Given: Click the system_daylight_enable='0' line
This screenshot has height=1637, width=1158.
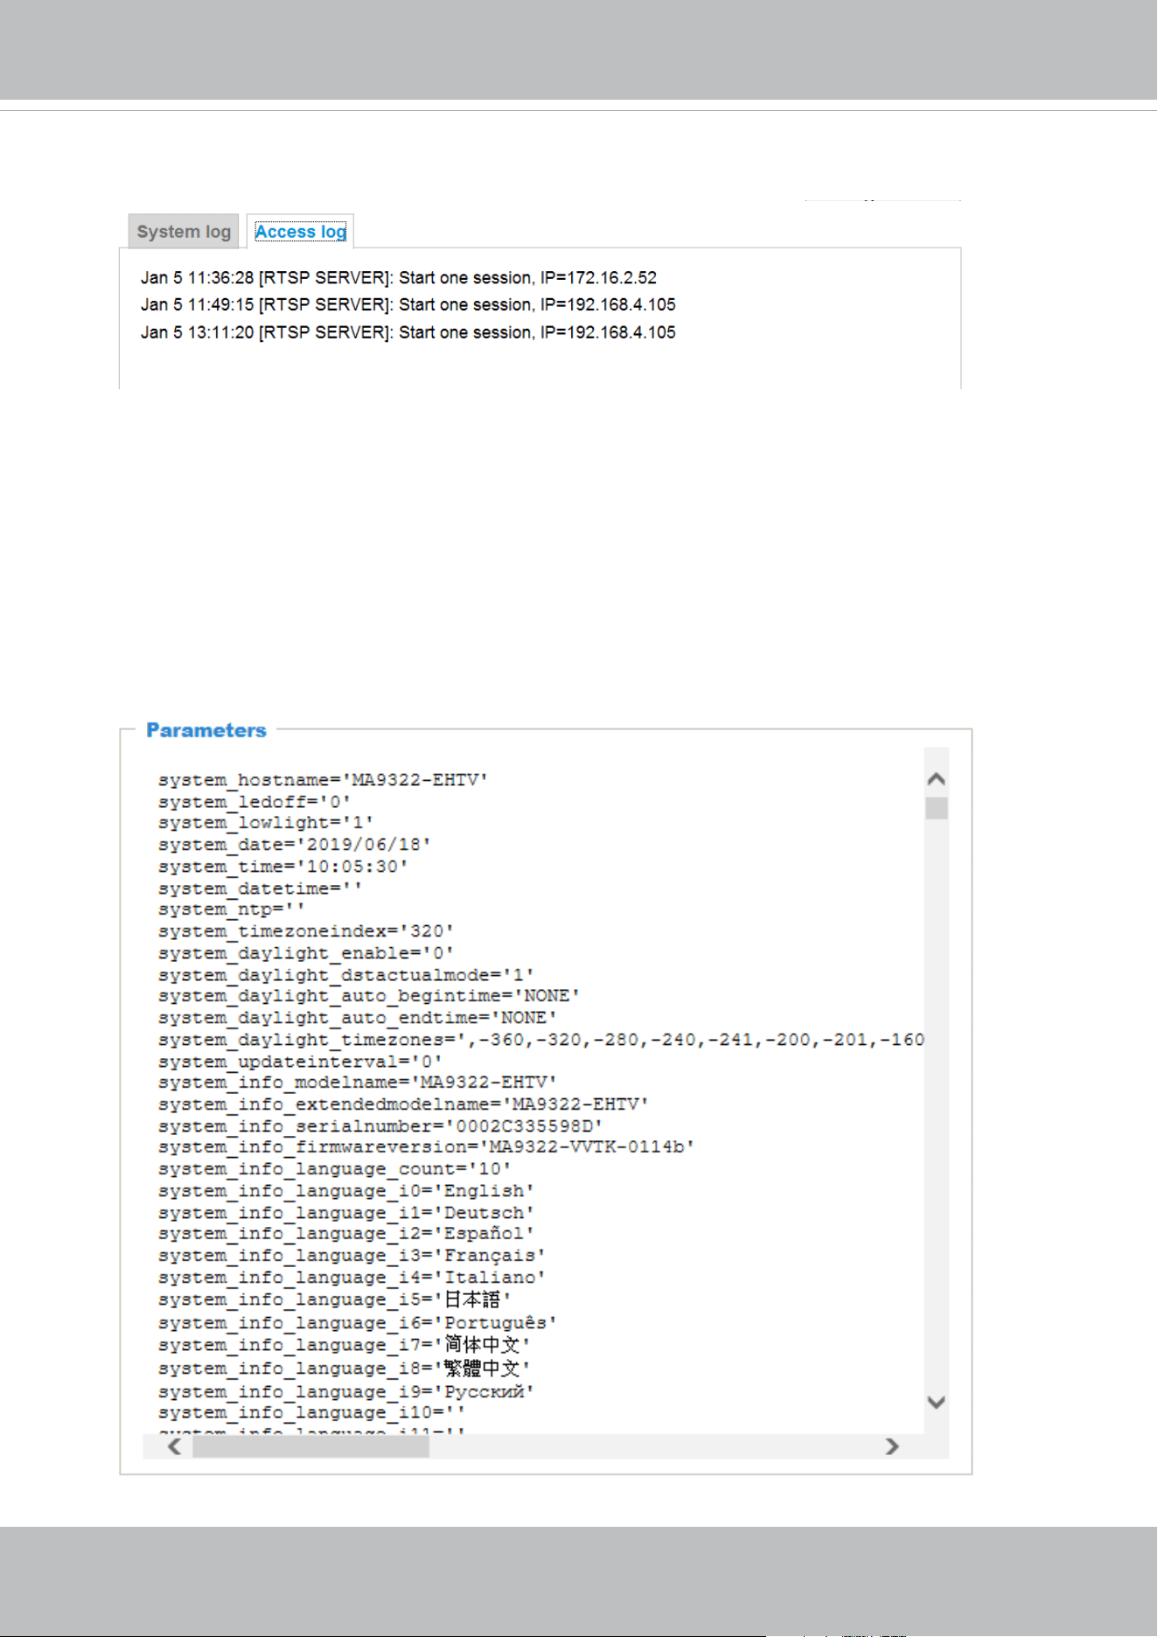Looking at the screenshot, I should click(306, 953).
